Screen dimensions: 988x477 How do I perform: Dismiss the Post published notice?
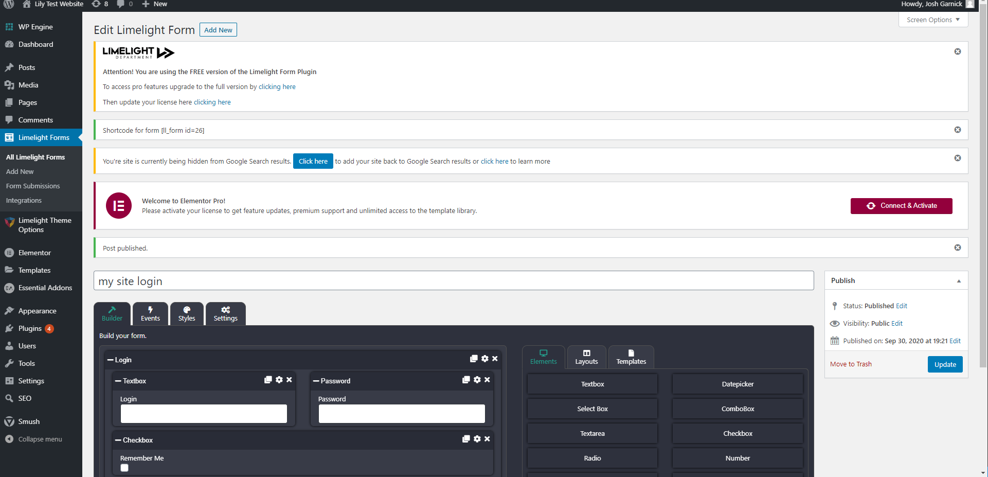957,248
